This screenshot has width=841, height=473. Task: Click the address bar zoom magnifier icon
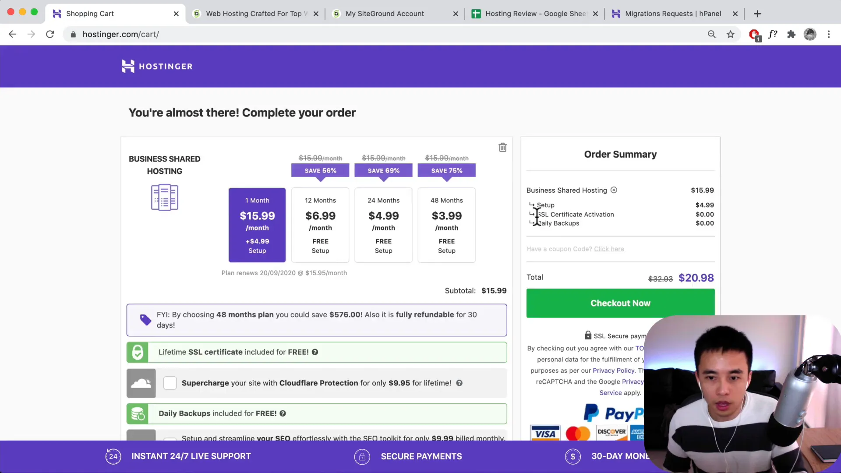711,34
